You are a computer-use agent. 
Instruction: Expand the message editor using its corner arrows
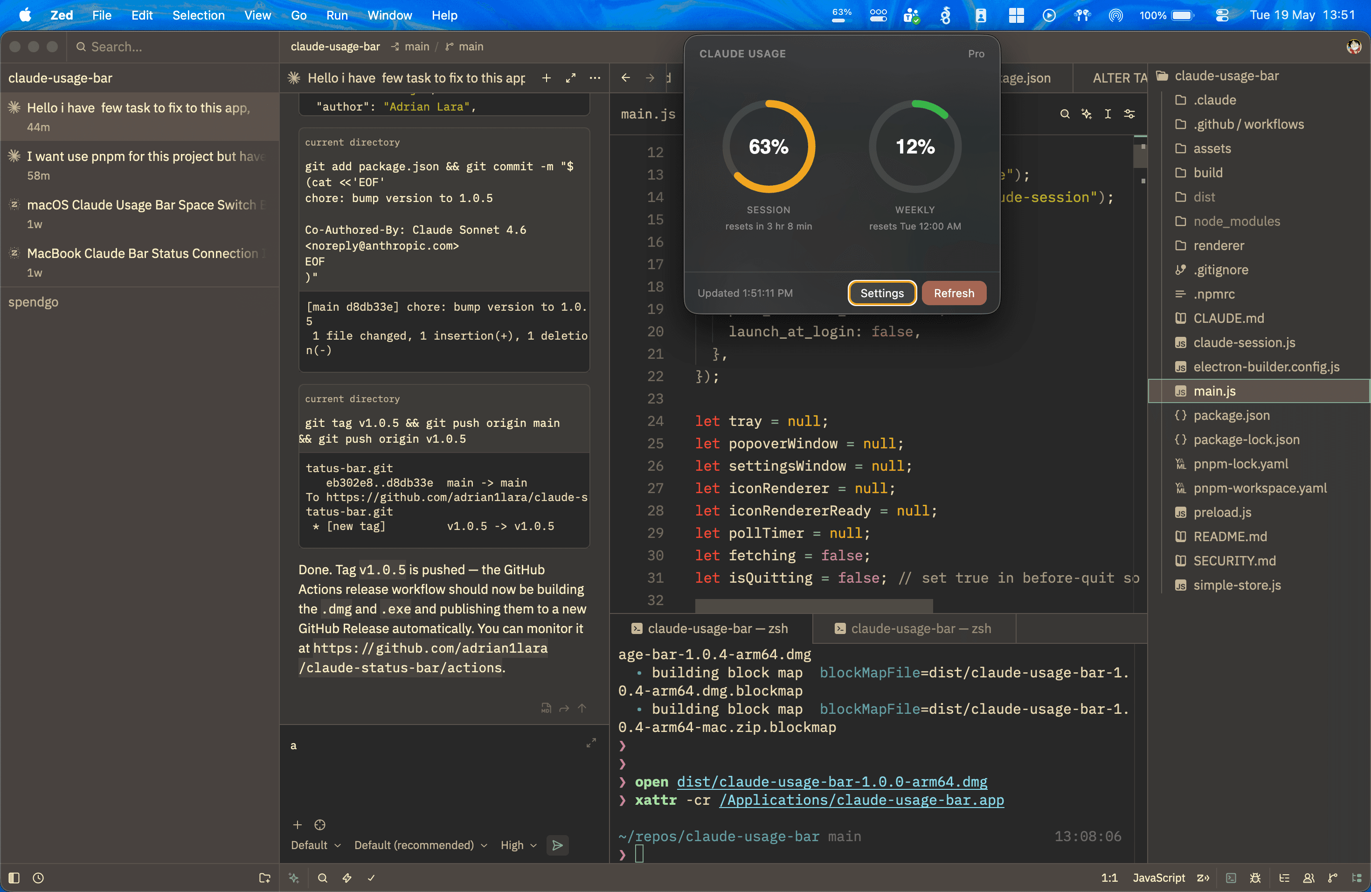[591, 743]
